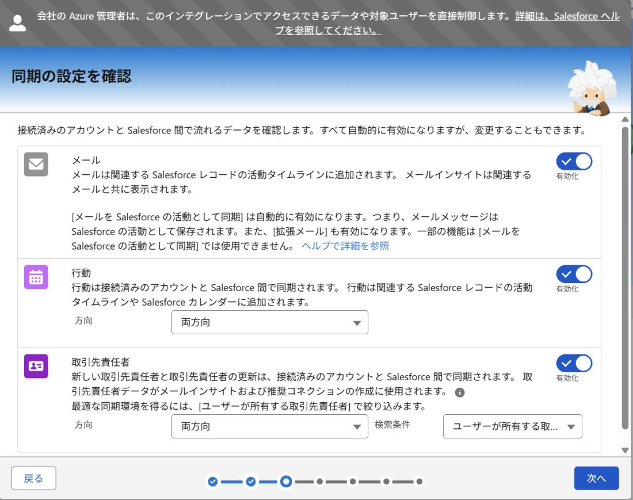633x500 pixels.
Task: Go to first completed progress step
Action: click(213, 482)
